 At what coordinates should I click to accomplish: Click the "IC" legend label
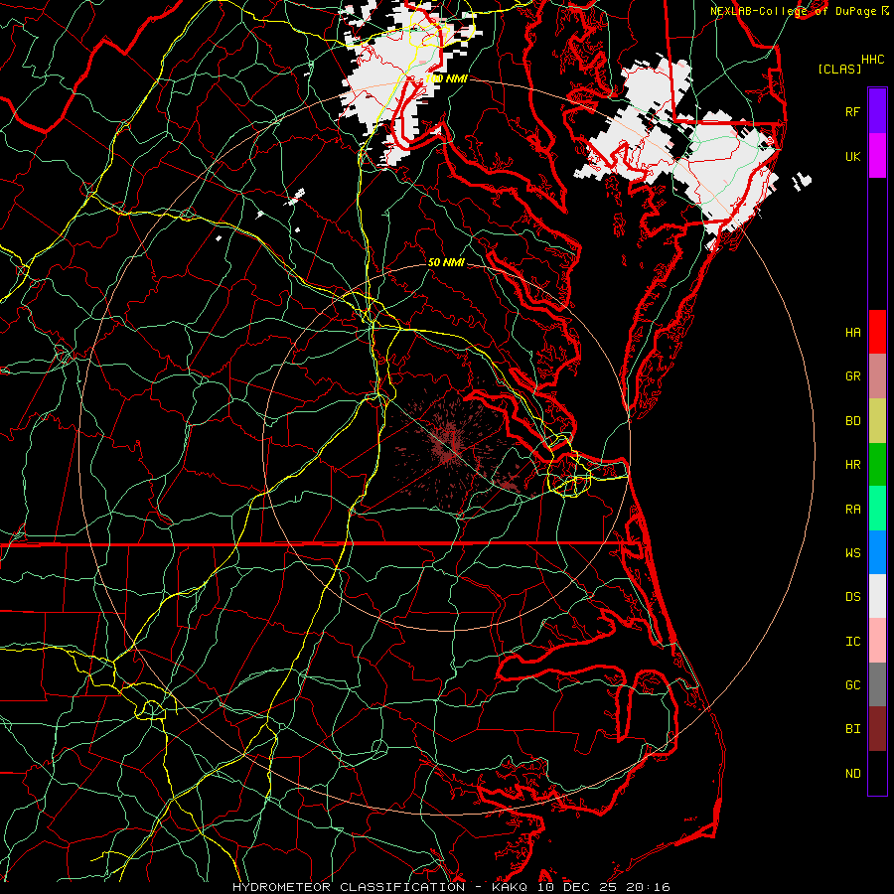(853, 642)
